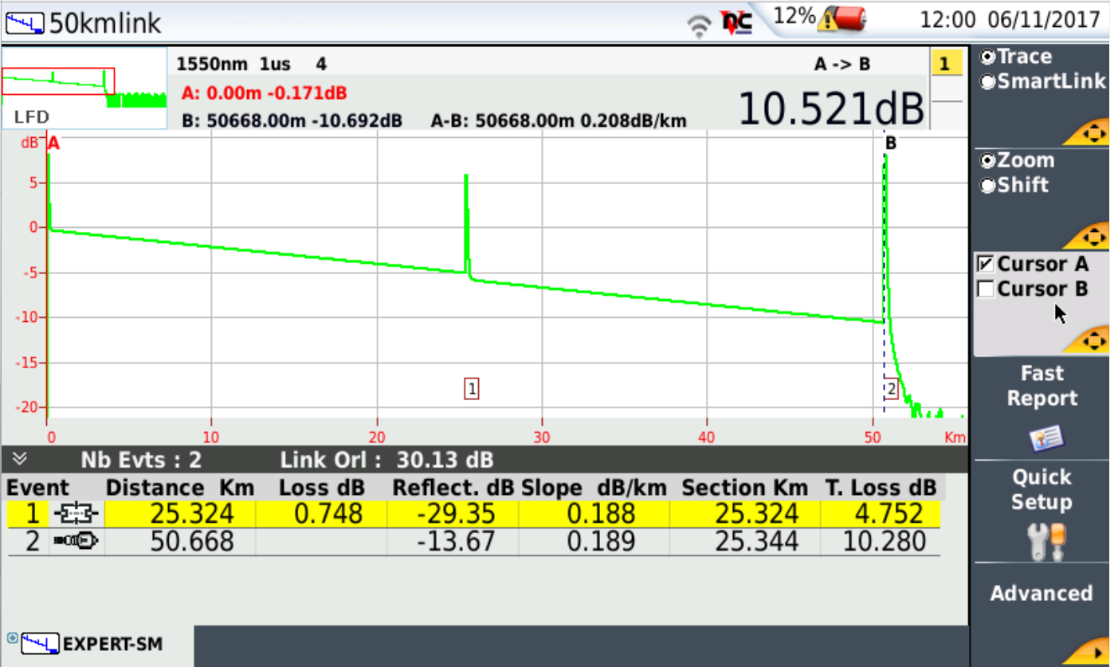Click event 2 fiber end icon
This screenshot has width=1110, height=667.
pos(76,542)
